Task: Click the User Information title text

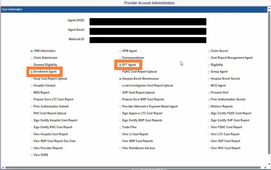Action: [12, 9]
